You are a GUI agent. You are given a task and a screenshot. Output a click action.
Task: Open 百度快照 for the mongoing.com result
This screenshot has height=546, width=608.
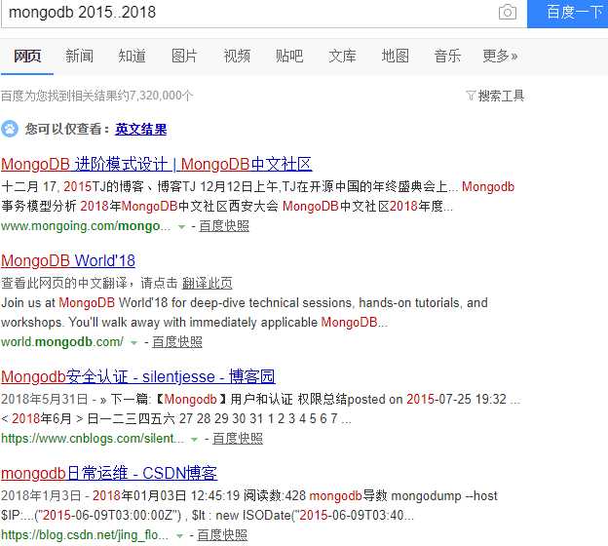click(x=224, y=226)
